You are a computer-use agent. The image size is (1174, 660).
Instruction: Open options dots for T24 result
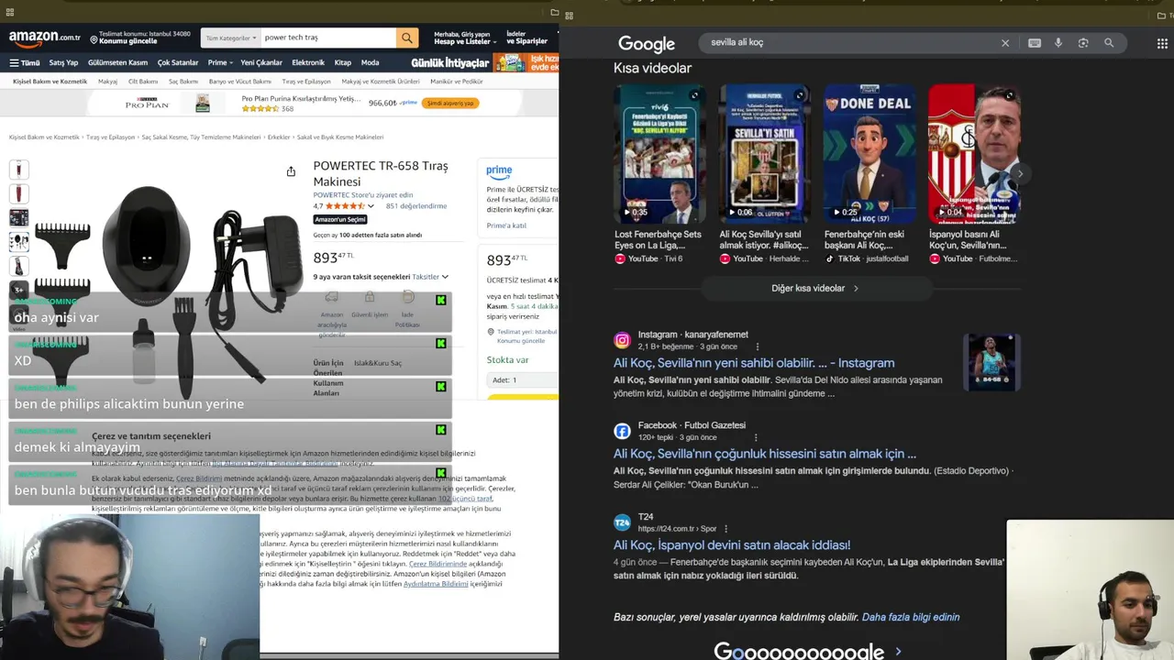(725, 529)
